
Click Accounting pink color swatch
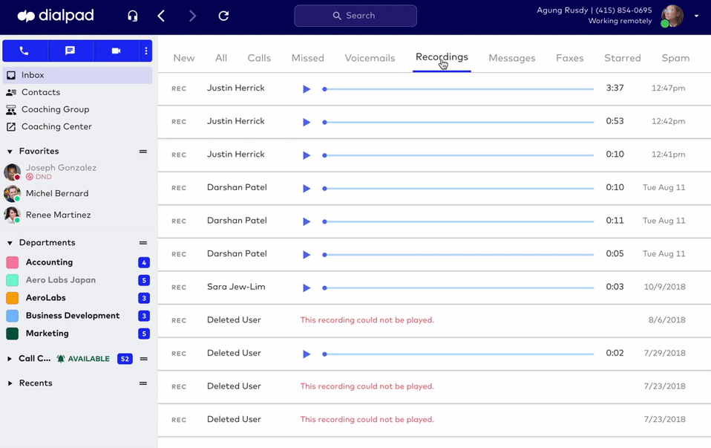(x=12, y=262)
